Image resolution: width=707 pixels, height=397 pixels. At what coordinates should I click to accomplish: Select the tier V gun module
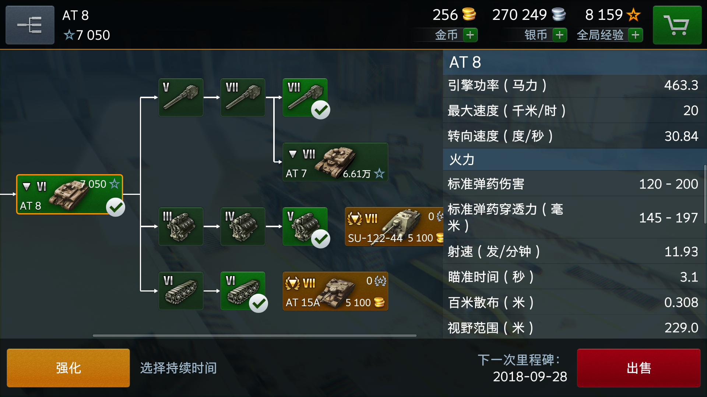coord(181,97)
